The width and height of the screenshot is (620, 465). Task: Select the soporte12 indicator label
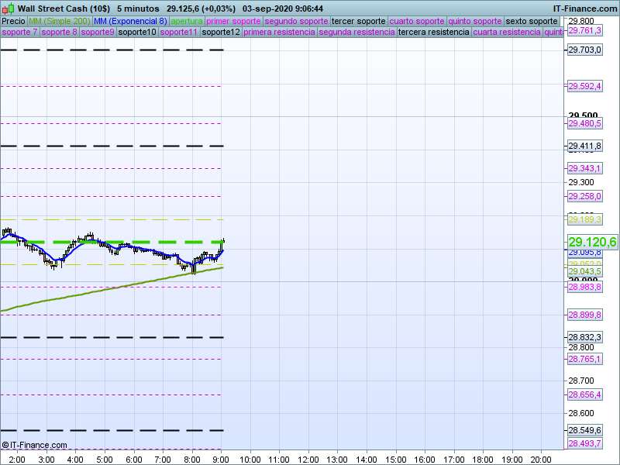(221, 33)
